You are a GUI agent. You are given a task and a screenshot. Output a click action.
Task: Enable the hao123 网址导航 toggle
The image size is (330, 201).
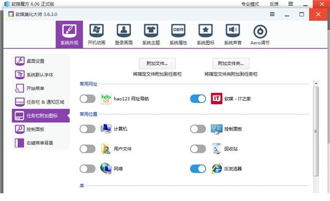click(x=87, y=99)
